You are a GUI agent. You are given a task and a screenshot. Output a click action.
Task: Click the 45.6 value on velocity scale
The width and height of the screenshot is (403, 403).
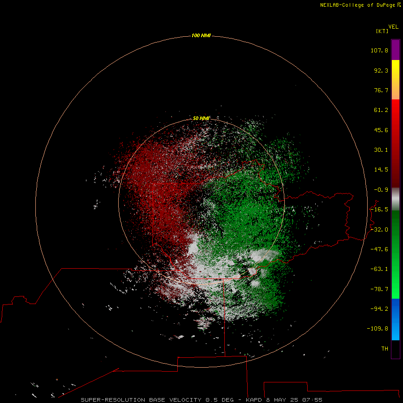click(381, 130)
